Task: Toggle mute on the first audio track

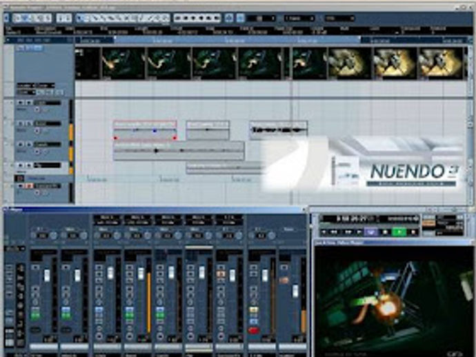Action: [21, 103]
